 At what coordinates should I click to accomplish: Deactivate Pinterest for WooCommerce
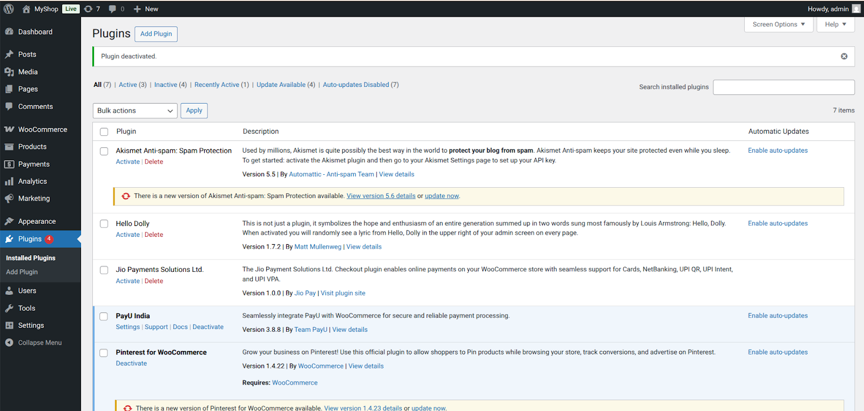pos(131,364)
